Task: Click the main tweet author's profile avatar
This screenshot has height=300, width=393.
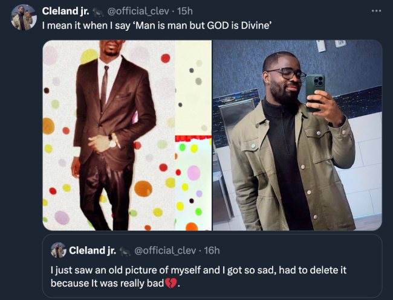Action: (x=24, y=18)
